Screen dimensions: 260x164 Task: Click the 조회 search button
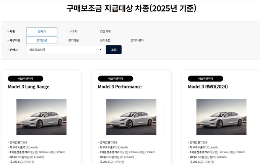(114, 50)
